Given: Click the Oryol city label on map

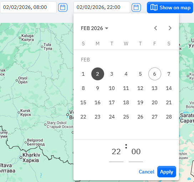Looking at the screenshot, I should tap(23, 80).
